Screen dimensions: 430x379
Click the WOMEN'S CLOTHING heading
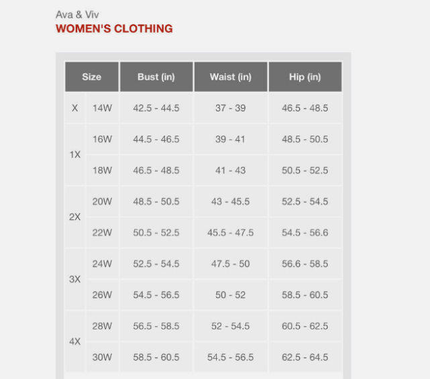[114, 29]
